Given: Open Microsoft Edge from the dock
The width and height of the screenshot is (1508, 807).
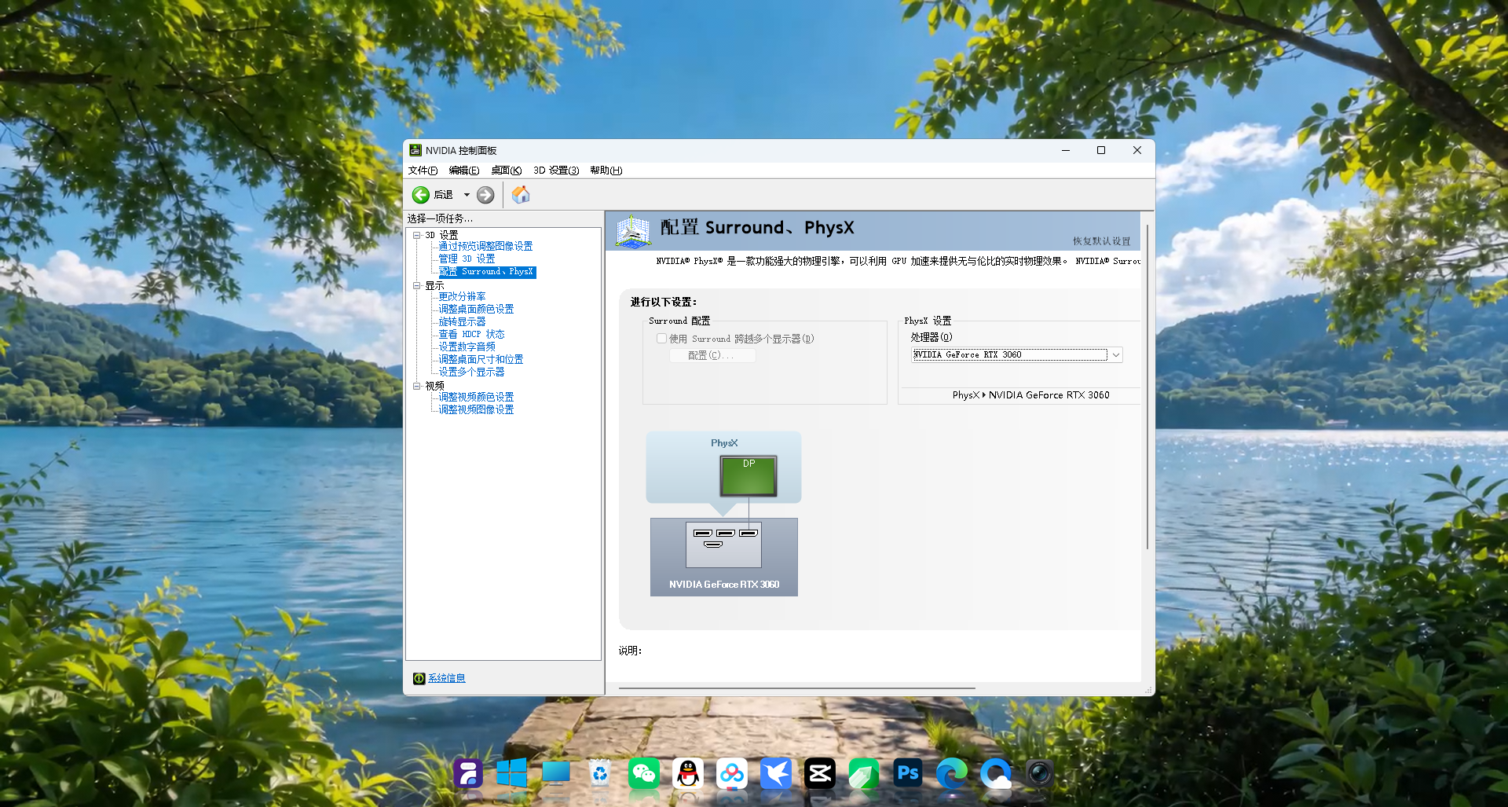Looking at the screenshot, I should (x=952, y=773).
